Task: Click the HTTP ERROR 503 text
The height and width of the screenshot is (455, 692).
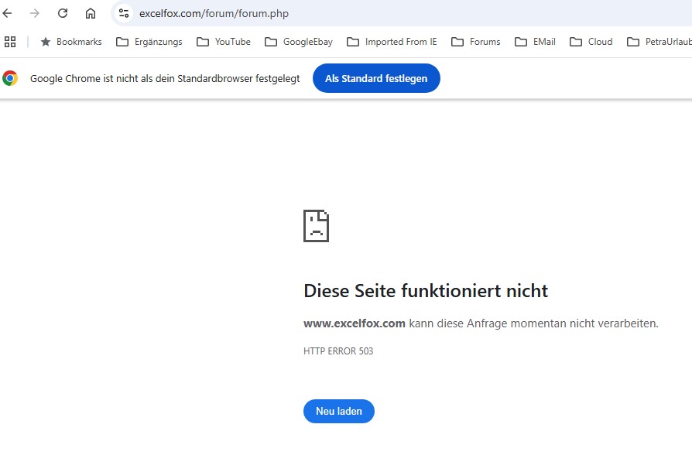Action: [x=338, y=351]
